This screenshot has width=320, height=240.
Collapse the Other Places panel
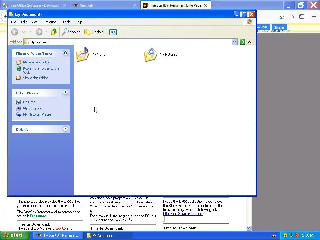click(66, 92)
